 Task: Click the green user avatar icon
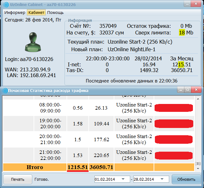33,42
